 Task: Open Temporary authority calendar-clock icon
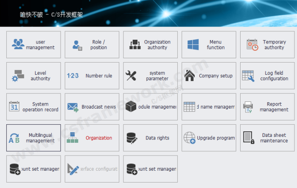[252, 45]
